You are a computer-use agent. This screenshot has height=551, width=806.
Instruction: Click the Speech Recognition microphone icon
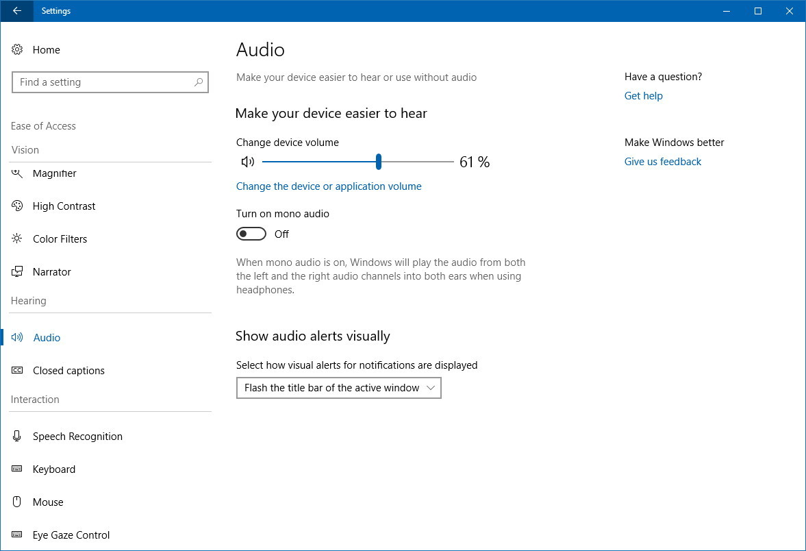[17, 437]
